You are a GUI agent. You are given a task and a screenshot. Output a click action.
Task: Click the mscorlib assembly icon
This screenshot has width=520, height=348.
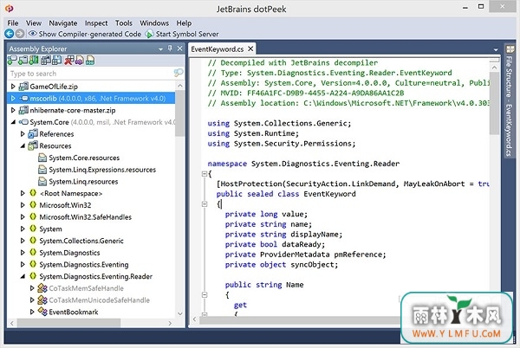pos(23,99)
